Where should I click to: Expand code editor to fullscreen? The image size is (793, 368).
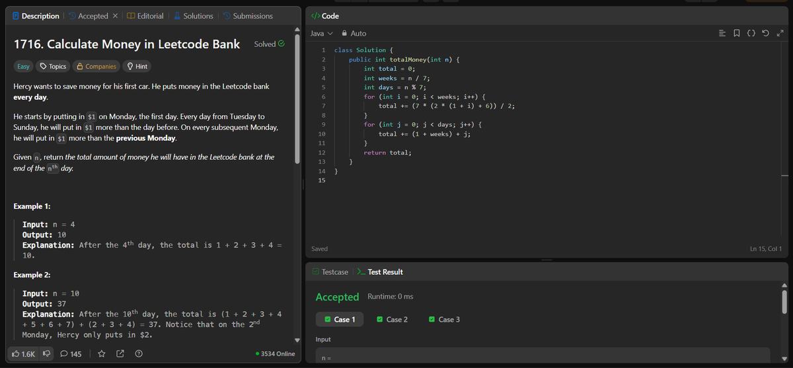click(780, 33)
